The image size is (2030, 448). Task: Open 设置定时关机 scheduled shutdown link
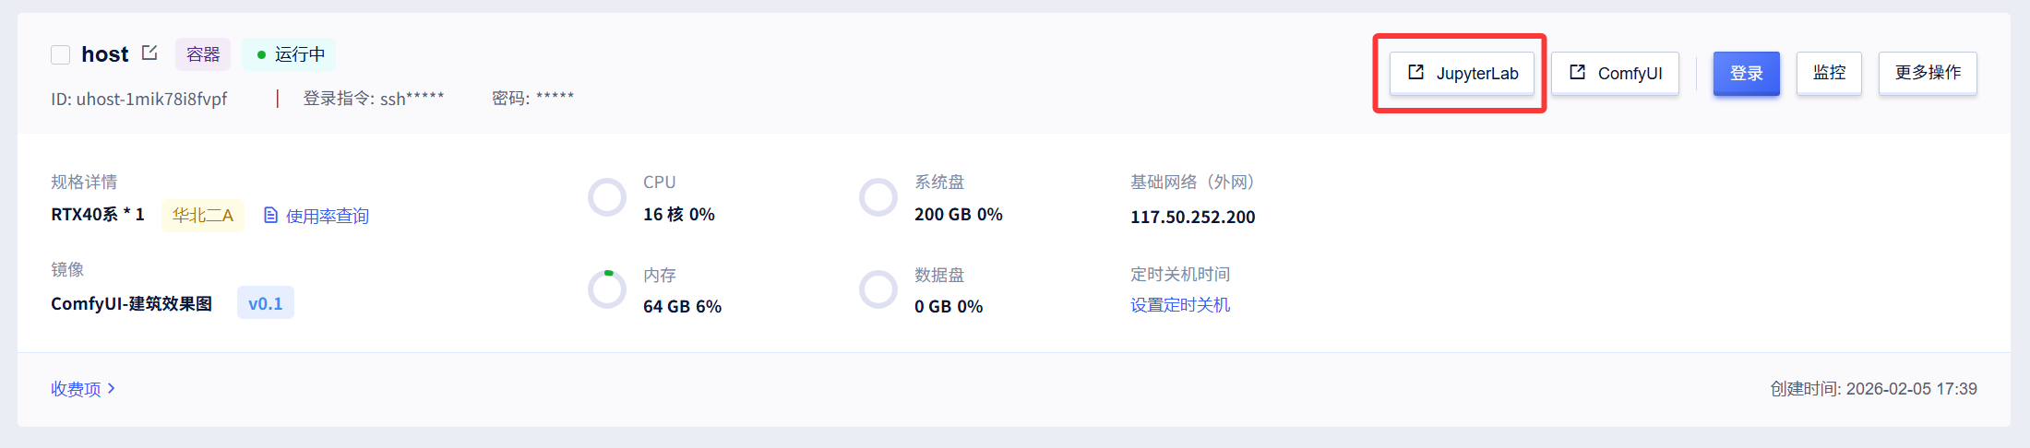pyautogui.click(x=1180, y=305)
